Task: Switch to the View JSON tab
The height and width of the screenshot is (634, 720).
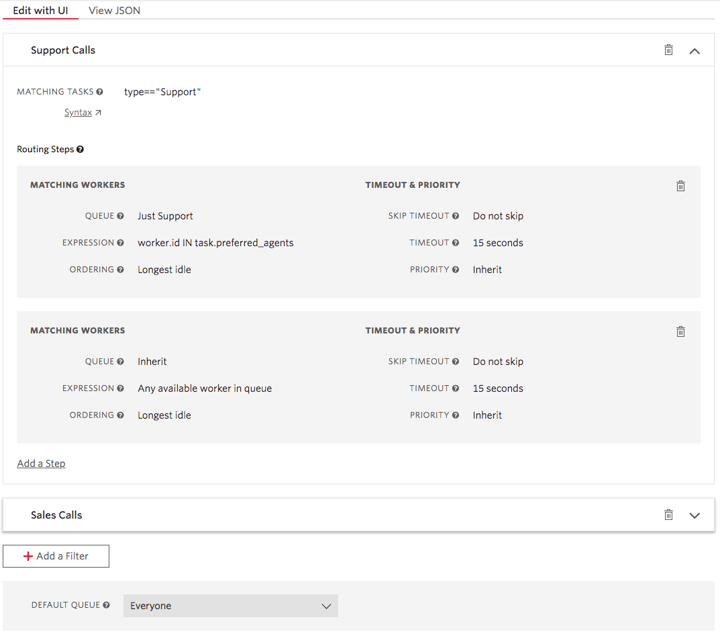Action: tap(113, 10)
